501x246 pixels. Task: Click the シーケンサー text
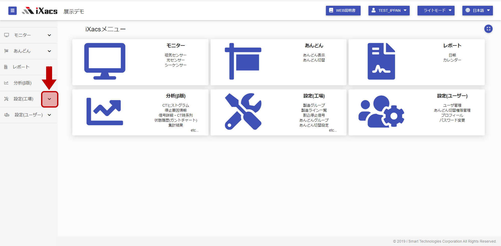[x=176, y=65]
